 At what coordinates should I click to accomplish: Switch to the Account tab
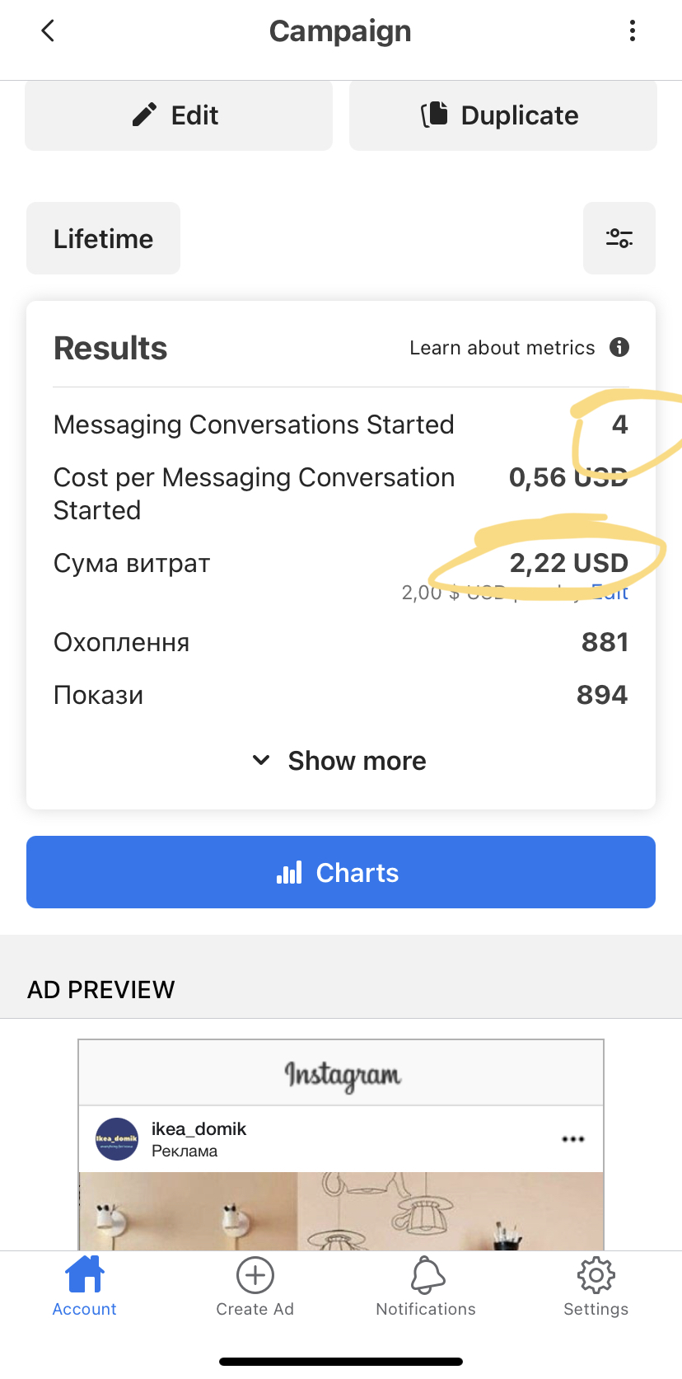[x=85, y=1287]
